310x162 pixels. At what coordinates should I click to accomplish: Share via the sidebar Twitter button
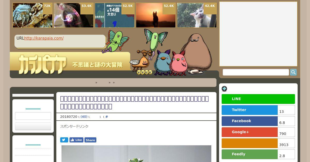coord(250,110)
